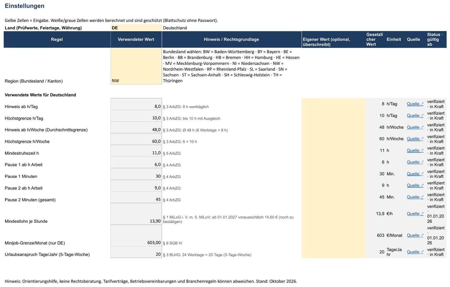
Task: Select the Verwendeter Wert cell showing 603,00
Action: pos(136,236)
